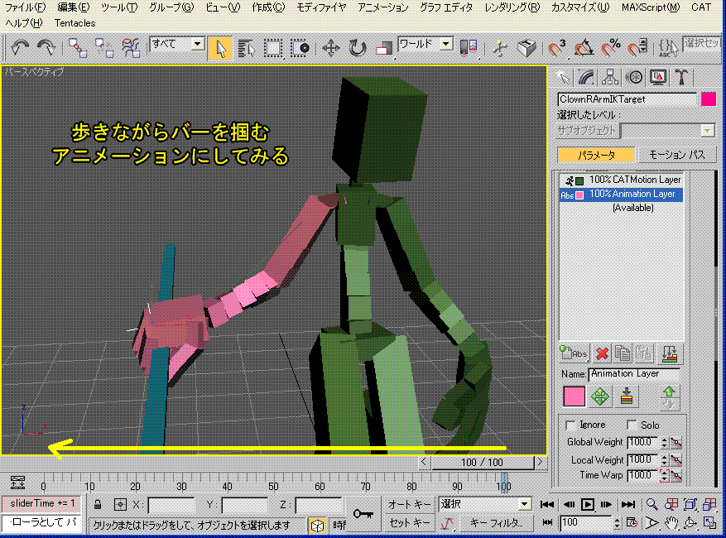Click the Global Weight value field
726x538 pixels.
[642, 443]
